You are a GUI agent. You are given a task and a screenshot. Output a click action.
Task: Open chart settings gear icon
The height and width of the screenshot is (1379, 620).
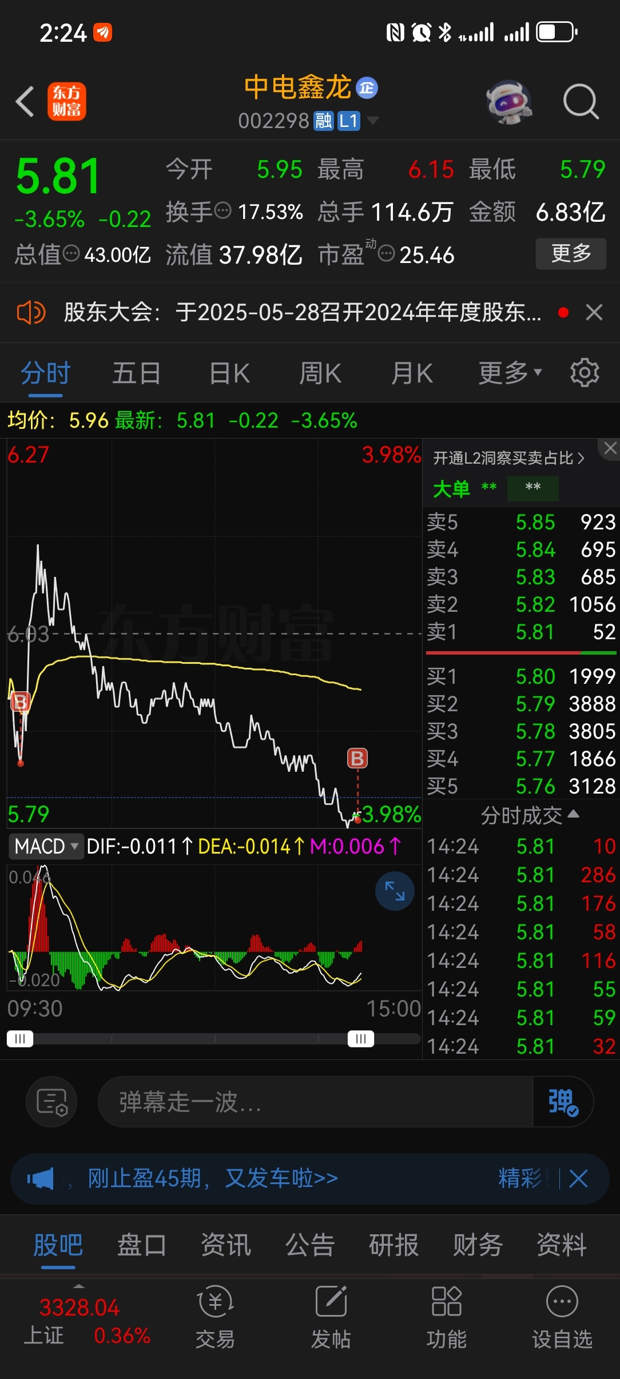tap(585, 373)
